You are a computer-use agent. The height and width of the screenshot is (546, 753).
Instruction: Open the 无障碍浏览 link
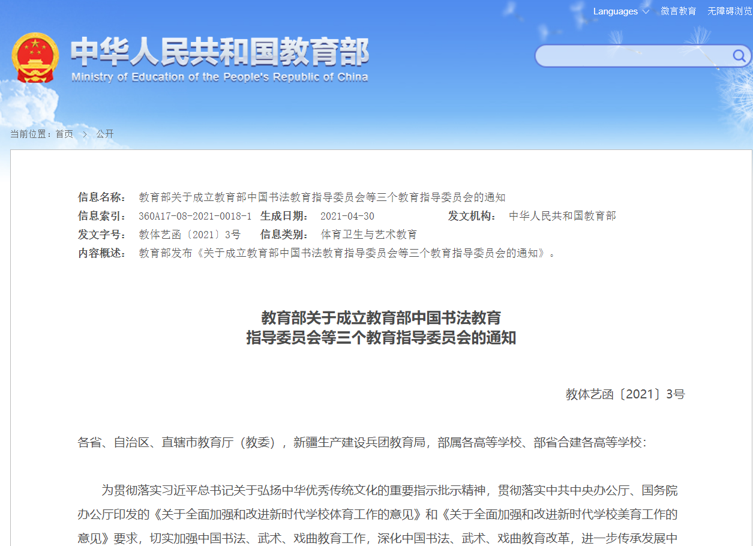[x=730, y=11]
